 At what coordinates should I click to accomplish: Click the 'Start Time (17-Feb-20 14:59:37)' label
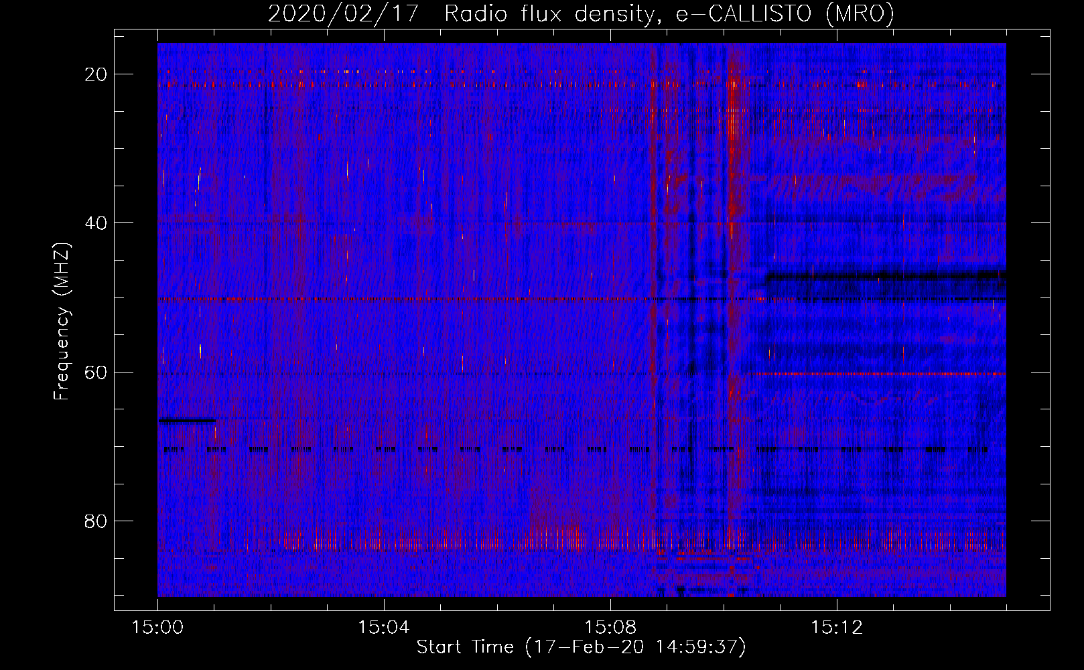tap(581, 647)
